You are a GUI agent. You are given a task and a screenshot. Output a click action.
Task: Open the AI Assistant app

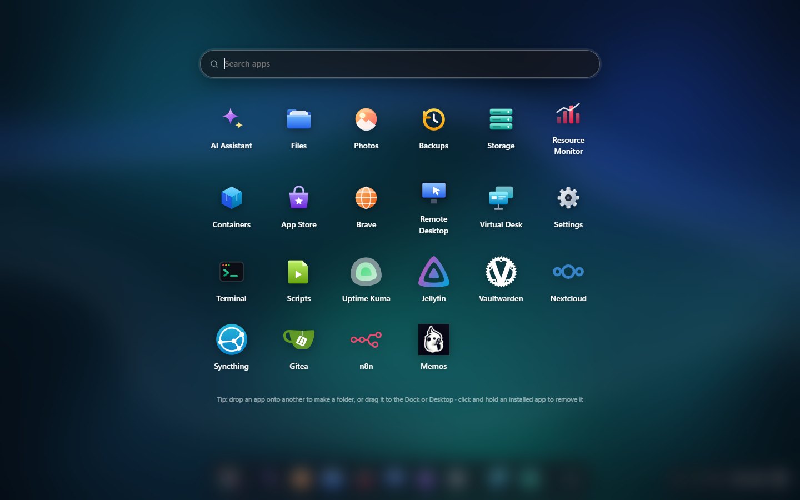click(x=231, y=119)
